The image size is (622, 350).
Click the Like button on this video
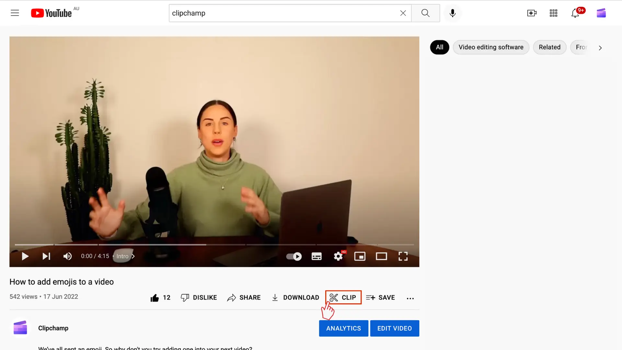(155, 297)
